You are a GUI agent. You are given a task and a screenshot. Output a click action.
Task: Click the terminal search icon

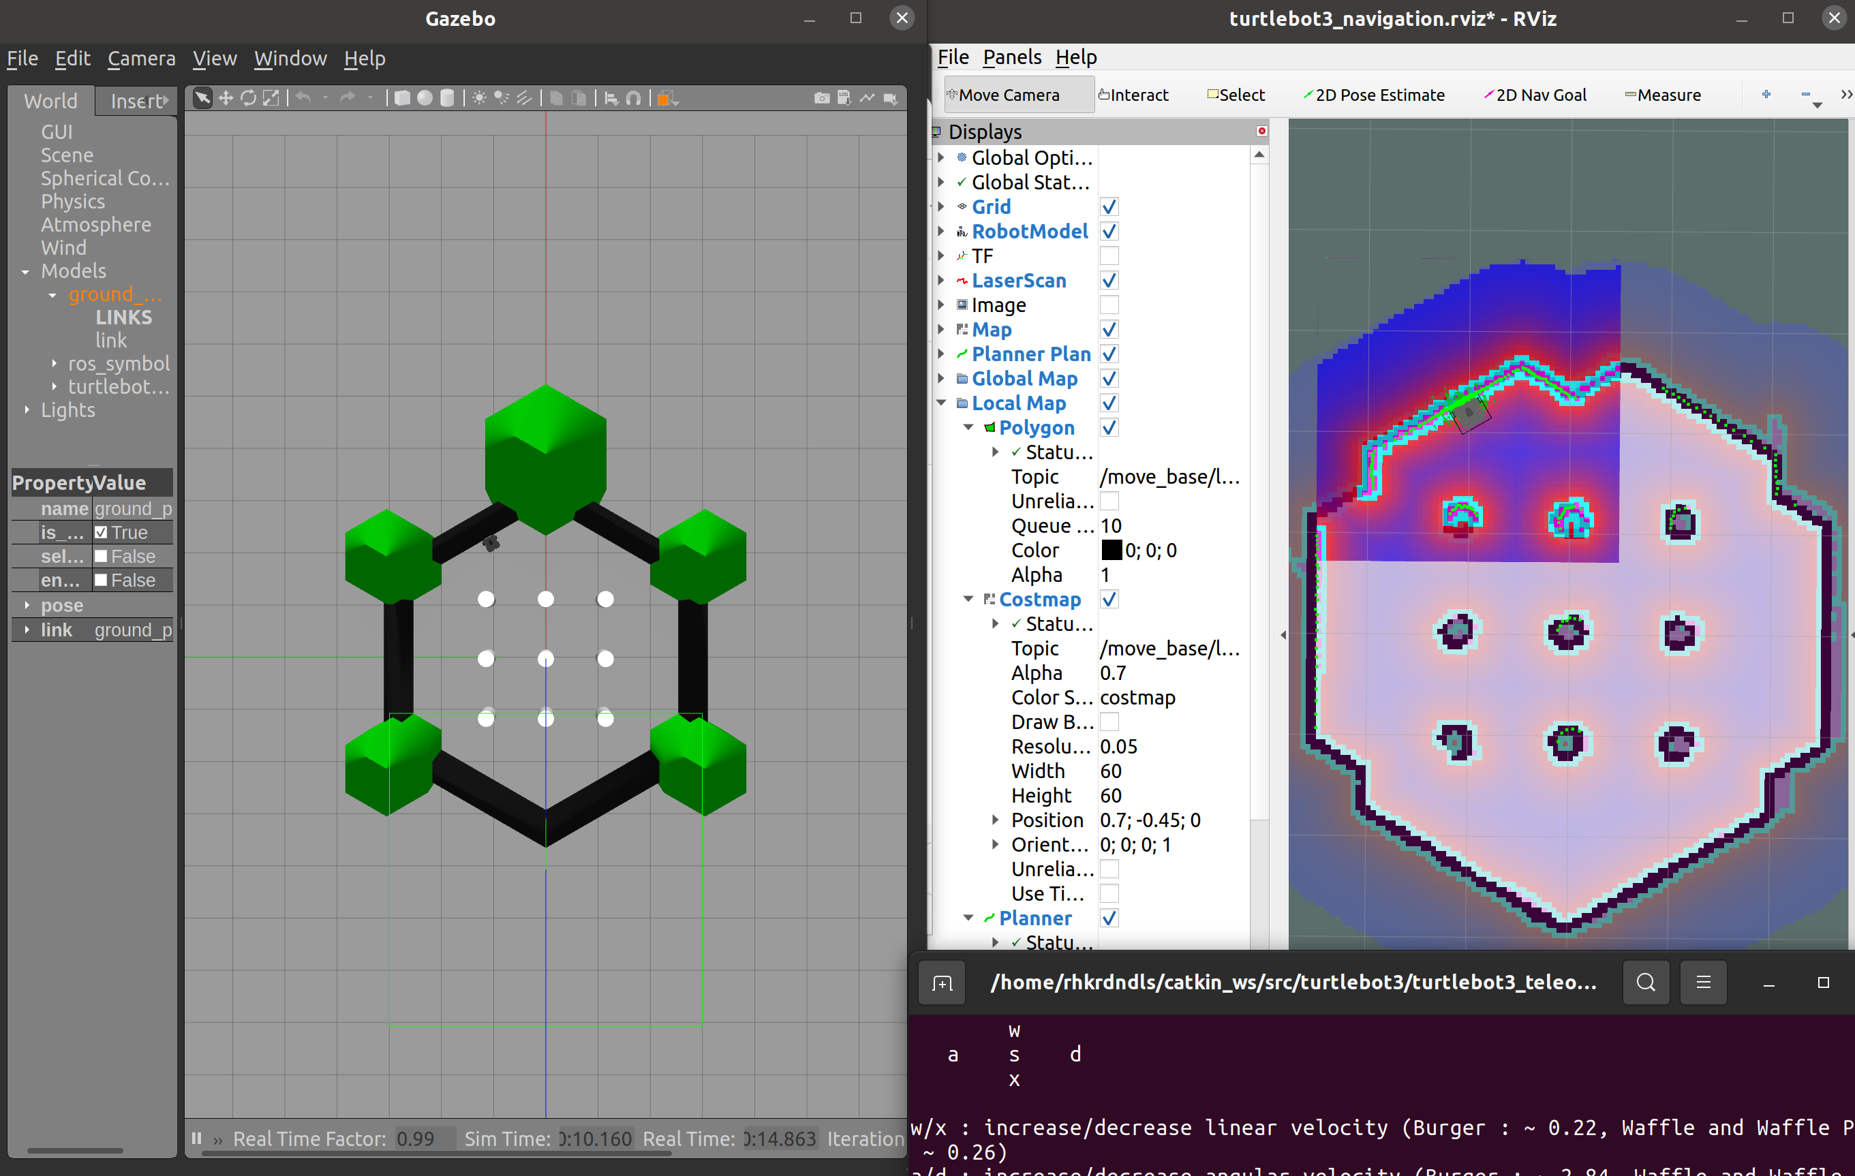click(x=1646, y=982)
